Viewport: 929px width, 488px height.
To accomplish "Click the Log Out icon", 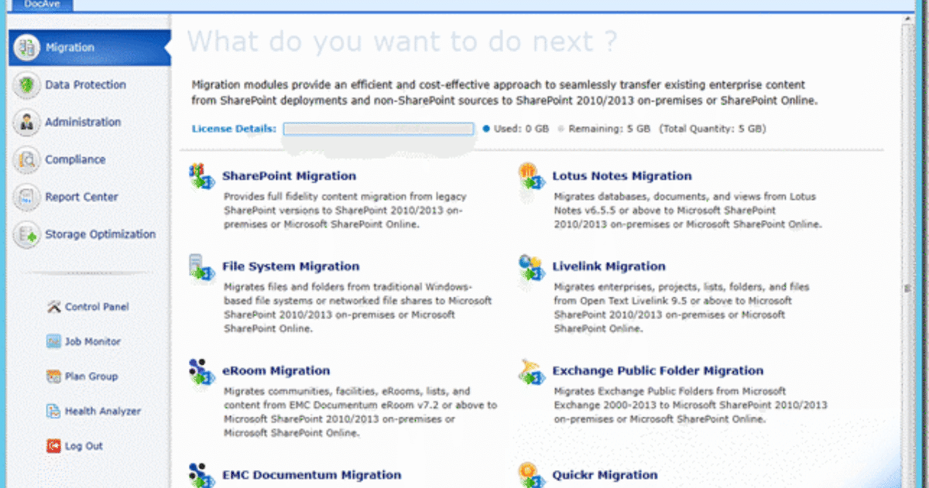I will (x=54, y=446).
